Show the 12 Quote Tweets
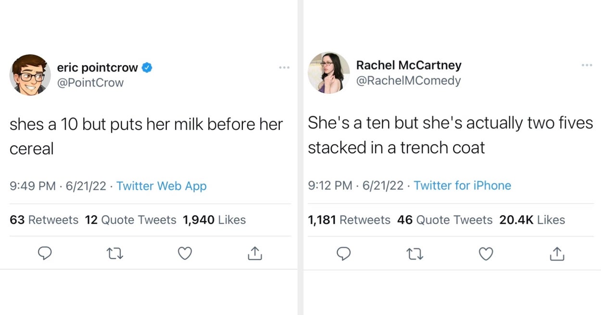 coord(130,220)
